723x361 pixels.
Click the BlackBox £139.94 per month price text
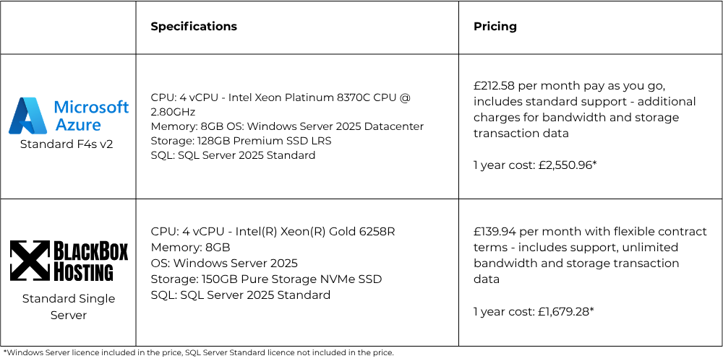590,232
